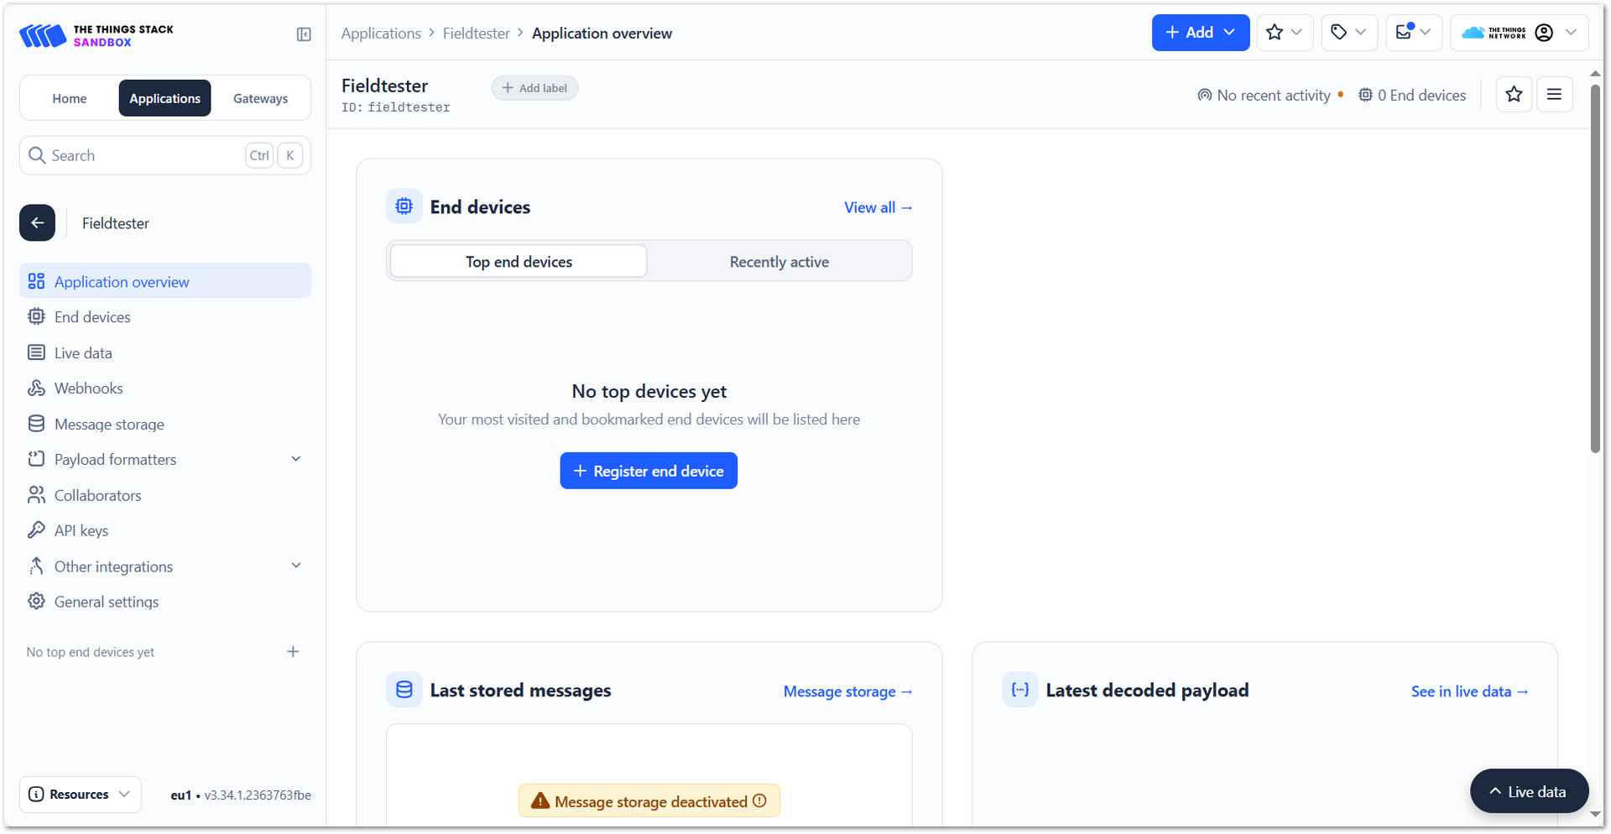Switch to the Top end devices view
Image resolution: width=1611 pixels, height=834 pixels.
[519, 262]
